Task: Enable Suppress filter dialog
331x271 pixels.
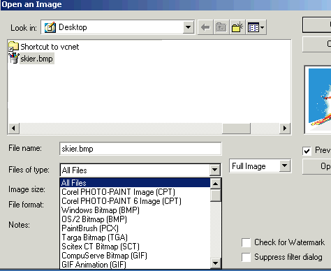Action: click(246, 257)
